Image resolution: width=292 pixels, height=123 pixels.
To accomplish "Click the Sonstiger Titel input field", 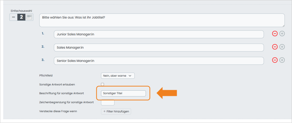I will pyautogui.click(x=123, y=93).
